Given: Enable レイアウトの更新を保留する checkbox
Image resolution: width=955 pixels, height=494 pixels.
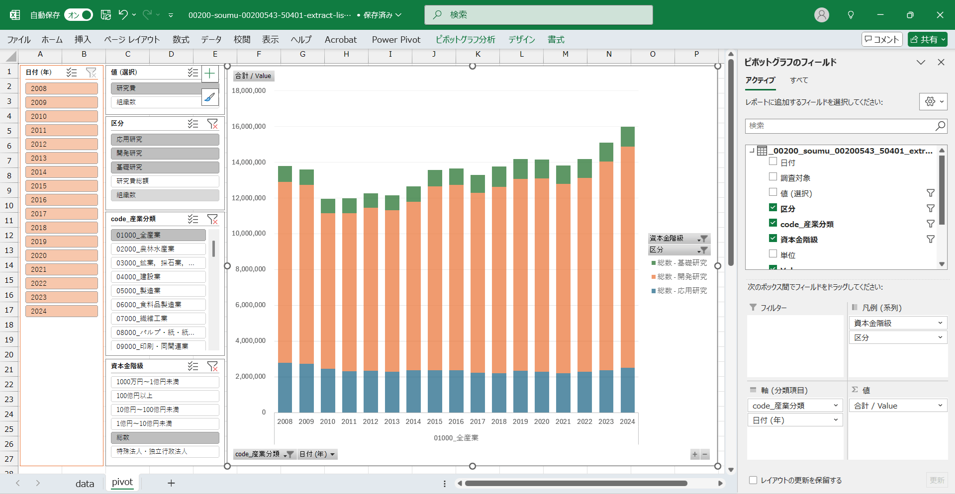Looking at the screenshot, I should tap(753, 480).
